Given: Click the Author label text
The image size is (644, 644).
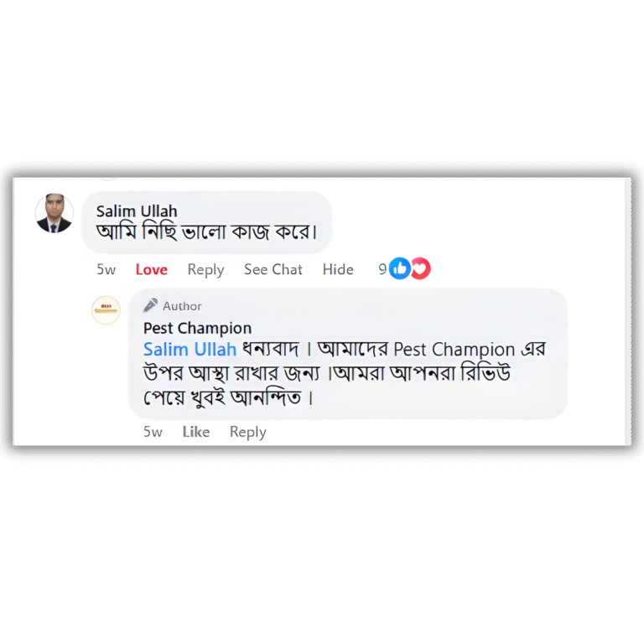Looking at the screenshot, I should 182,306.
